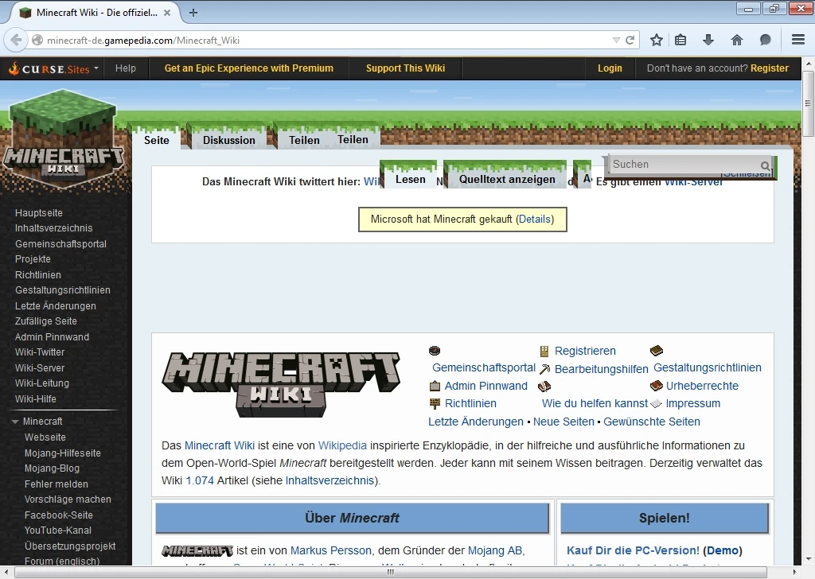
Task: Click the icon beside Admin Pinnwand
Action: point(435,386)
